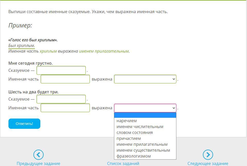247x166 pixels.
Task: Click the 'Пример:' heading
Action: 20,25
